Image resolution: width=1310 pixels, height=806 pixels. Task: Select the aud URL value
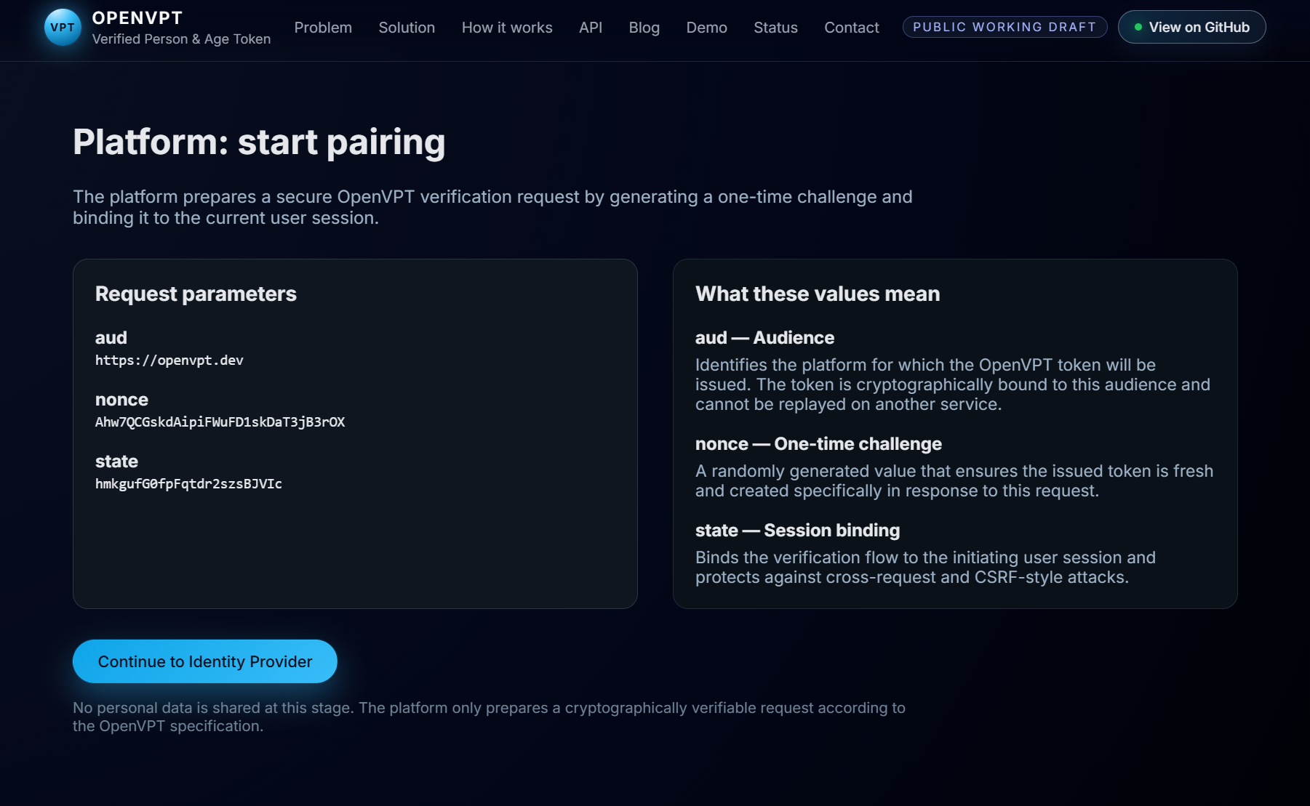coord(169,360)
